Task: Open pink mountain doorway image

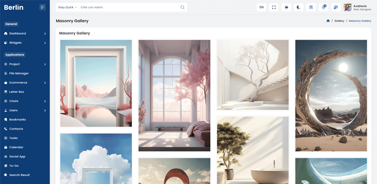Action: (96, 83)
